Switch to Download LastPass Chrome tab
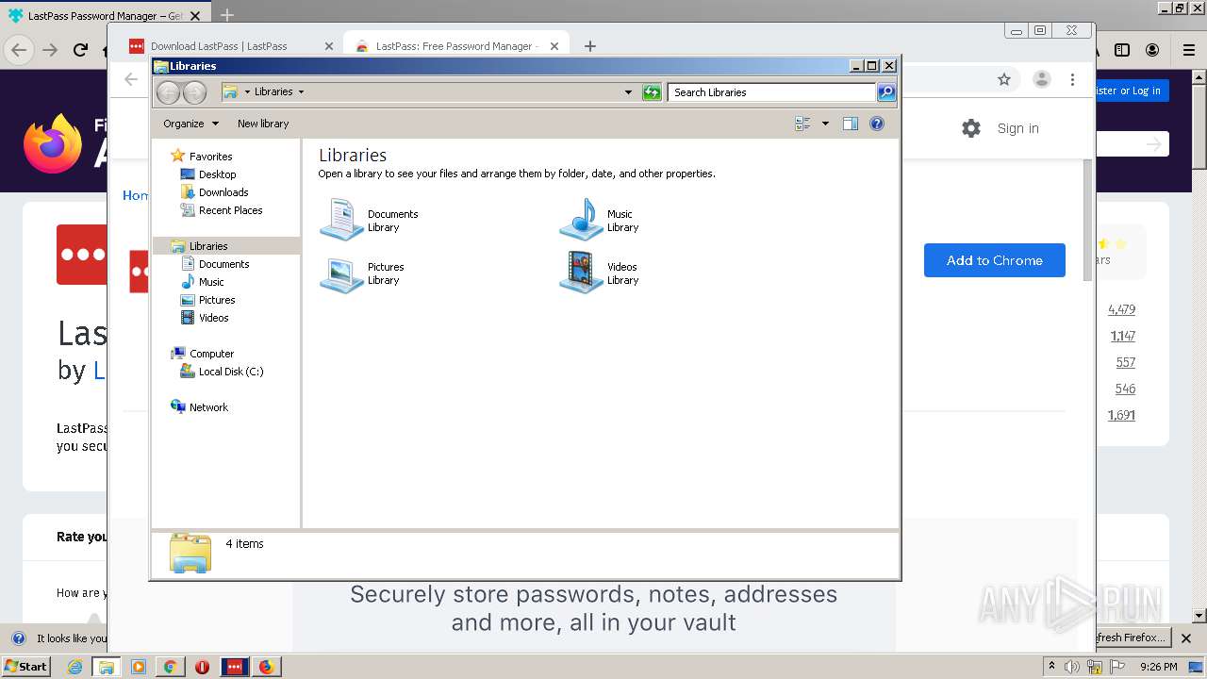1207x679 pixels. [x=219, y=46]
